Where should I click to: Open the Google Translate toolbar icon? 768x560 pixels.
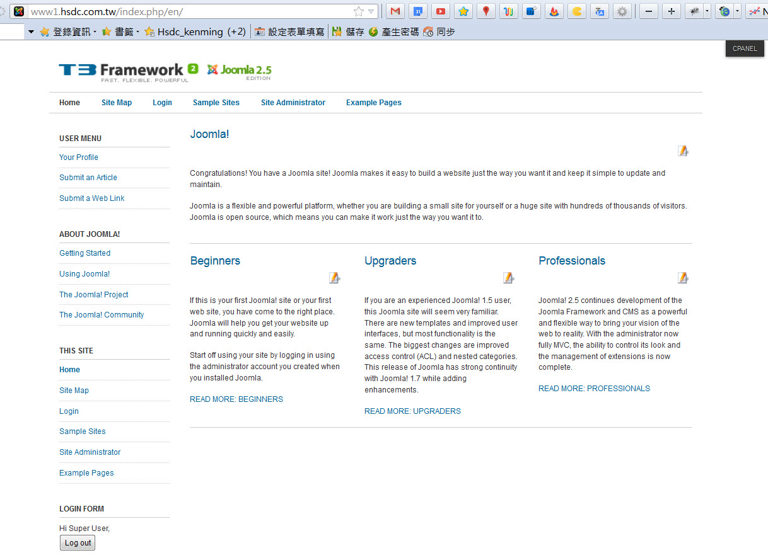tap(600, 11)
